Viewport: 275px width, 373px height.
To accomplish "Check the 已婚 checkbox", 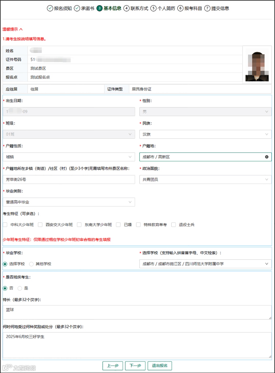I will coord(118,225).
